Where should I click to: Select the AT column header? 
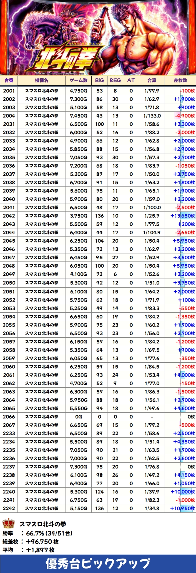tap(131, 80)
